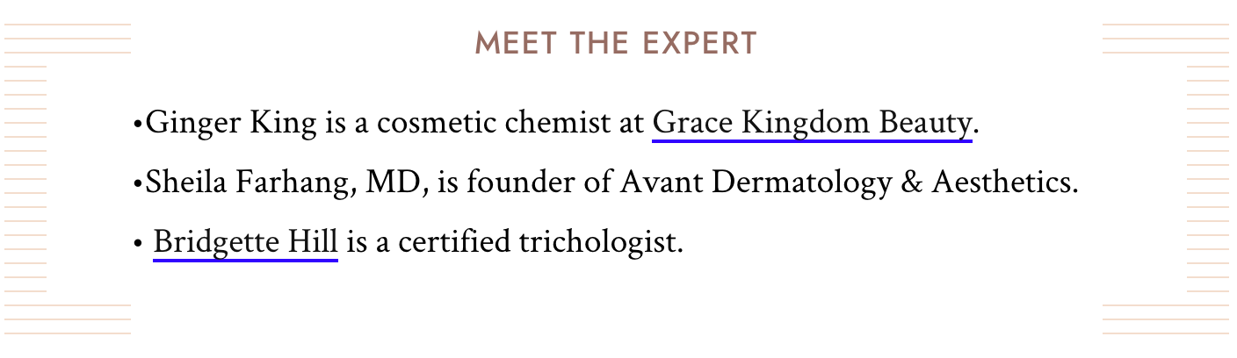Click the left striped decorative border
1237x358 pixels.
click(68, 179)
